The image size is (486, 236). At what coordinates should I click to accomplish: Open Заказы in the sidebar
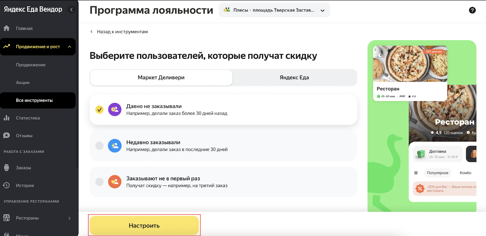(24, 168)
